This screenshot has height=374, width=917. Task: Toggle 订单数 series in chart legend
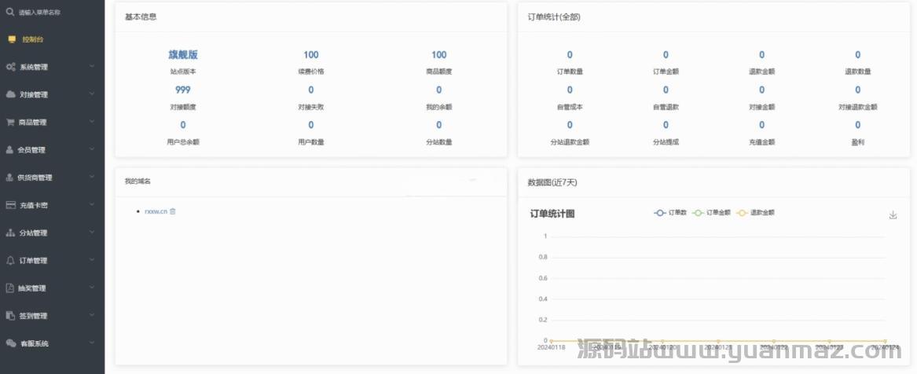tap(670, 213)
